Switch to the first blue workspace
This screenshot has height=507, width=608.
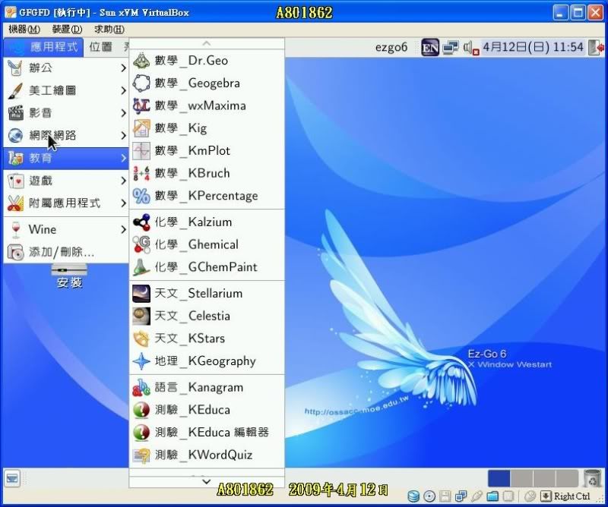pos(499,478)
